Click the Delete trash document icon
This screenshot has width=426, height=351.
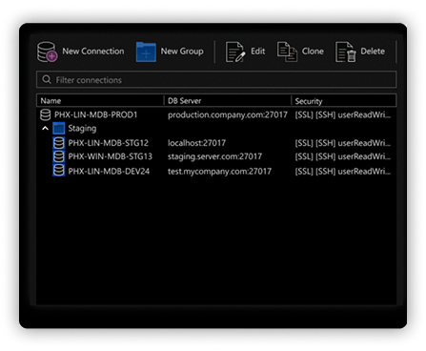(x=346, y=52)
